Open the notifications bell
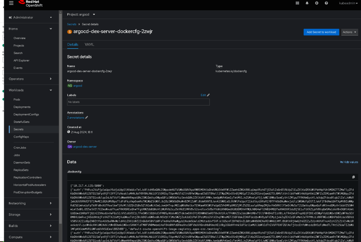 point(307,3)
